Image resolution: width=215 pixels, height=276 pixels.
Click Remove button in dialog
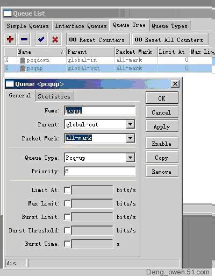click(162, 171)
